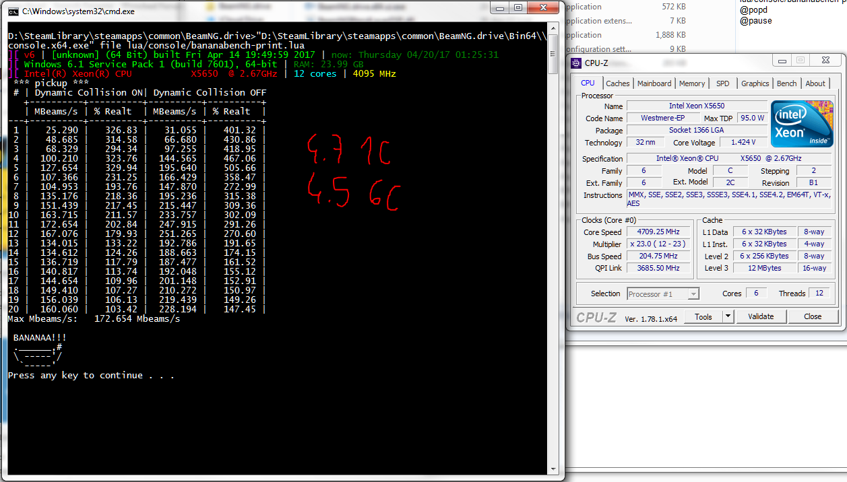The width and height of the screenshot is (847, 482).
Task: Click the Max TDP 95.0 W value
Action: coord(751,118)
